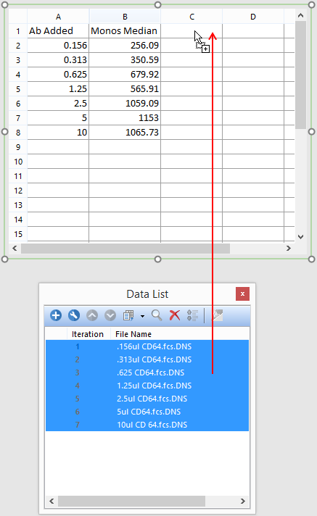Click spreadsheet row header 5

click(x=18, y=89)
